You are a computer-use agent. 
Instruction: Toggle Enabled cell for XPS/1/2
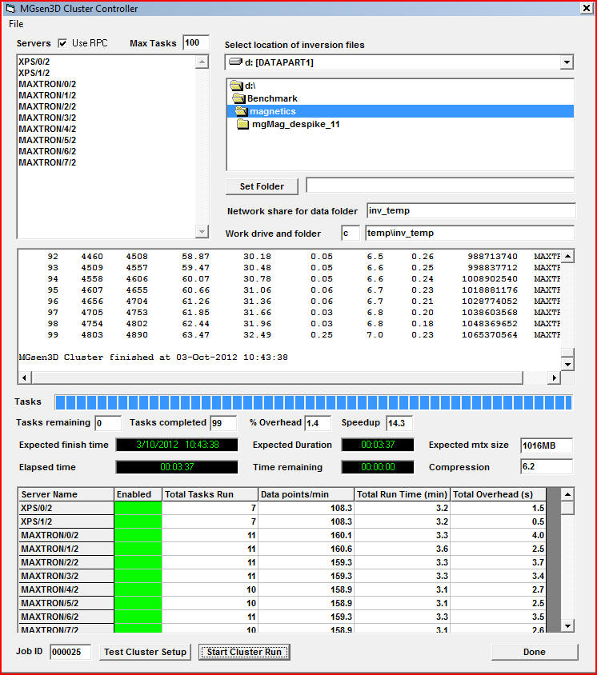click(x=138, y=521)
